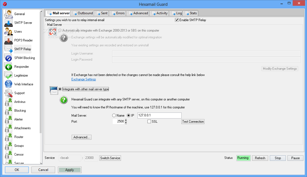Click the sidebar scroll up arrow
The width and height of the screenshot is (307, 177).
pyautogui.click(x=41, y=11)
